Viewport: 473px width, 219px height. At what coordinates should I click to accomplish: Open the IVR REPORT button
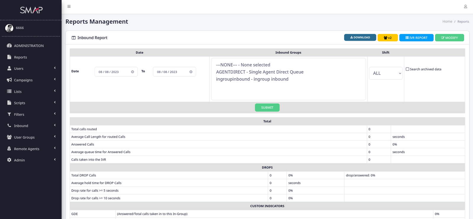pyautogui.click(x=416, y=37)
